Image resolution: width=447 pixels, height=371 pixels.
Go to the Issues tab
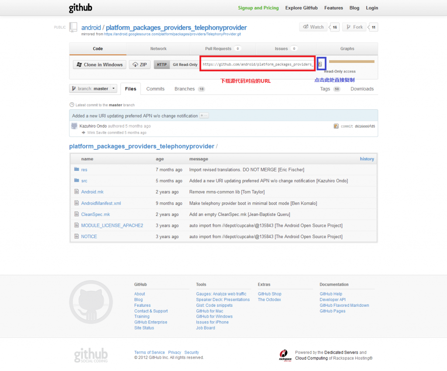pyautogui.click(x=286, y=49)
